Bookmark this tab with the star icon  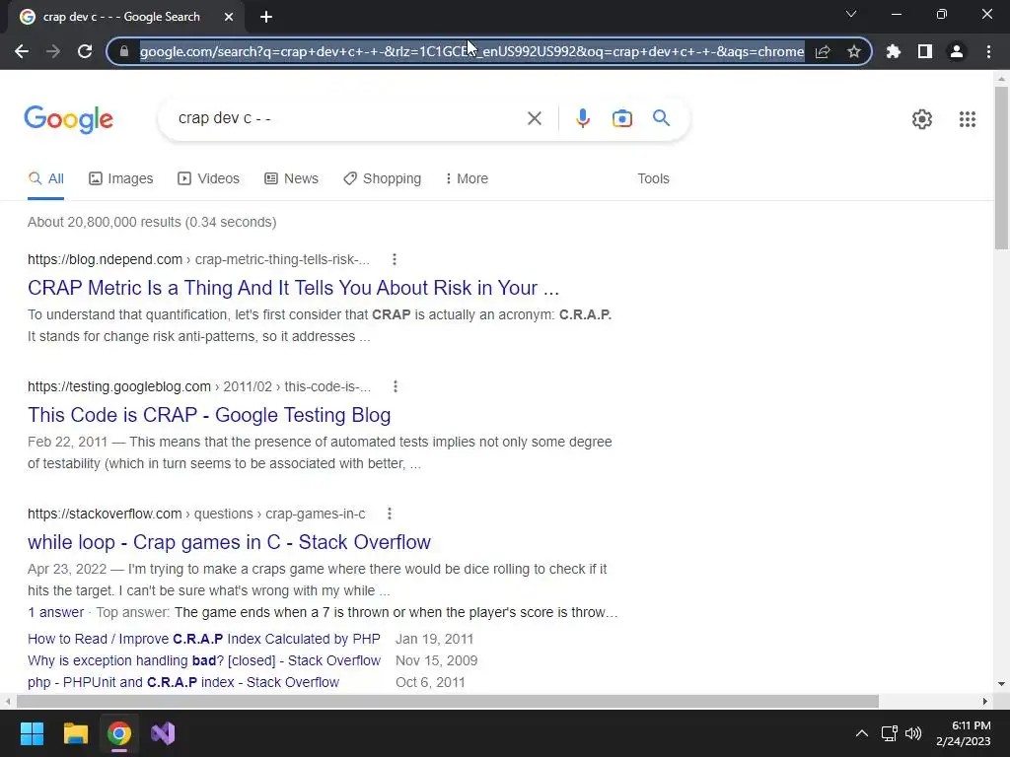[x=854, y=51]
